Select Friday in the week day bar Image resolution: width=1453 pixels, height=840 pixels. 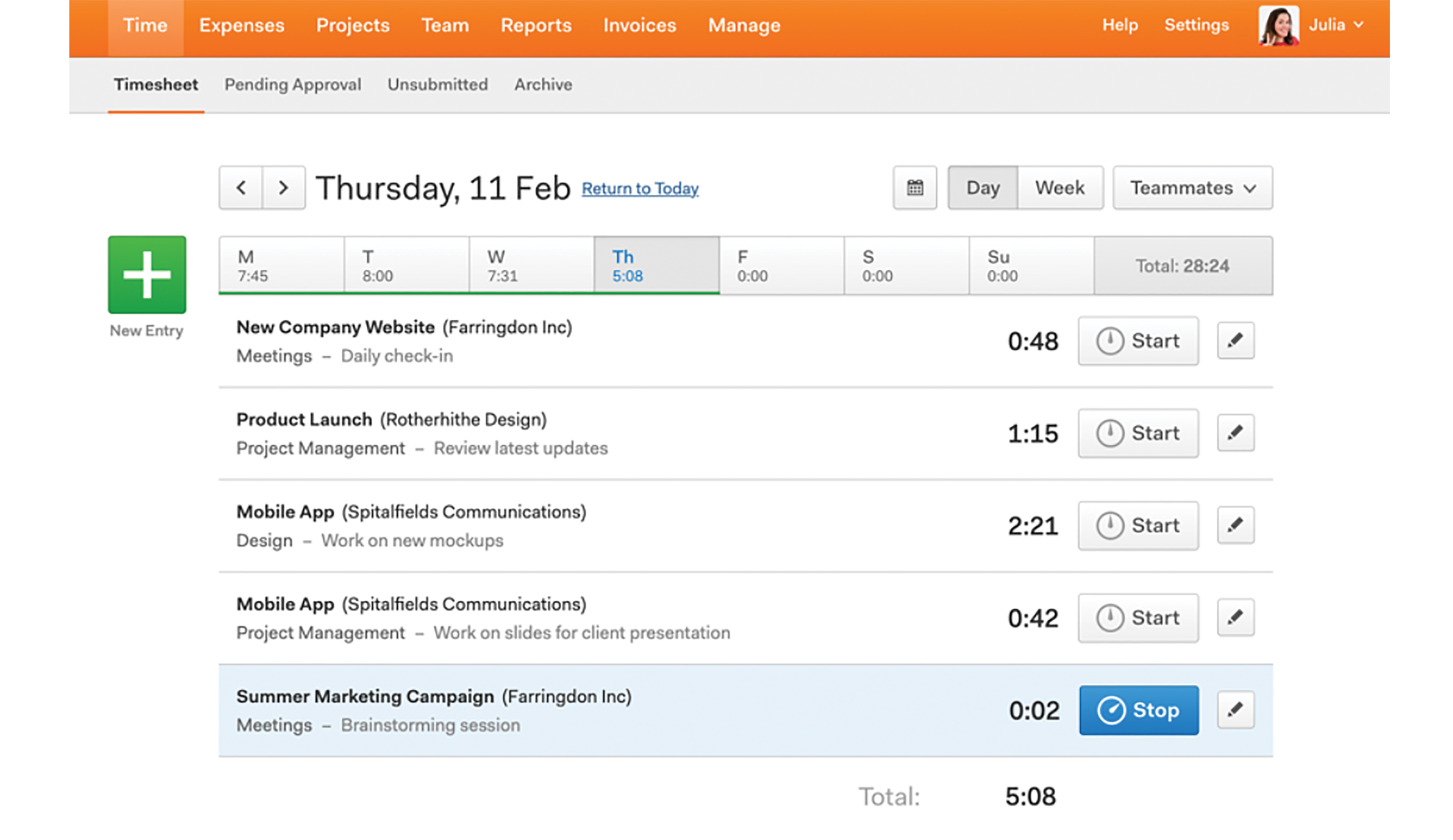point(781,266)
